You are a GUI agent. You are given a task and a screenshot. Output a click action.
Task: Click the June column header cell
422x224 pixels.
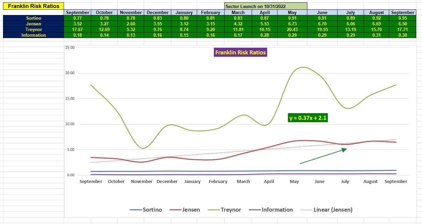click(x=322, y=12)
